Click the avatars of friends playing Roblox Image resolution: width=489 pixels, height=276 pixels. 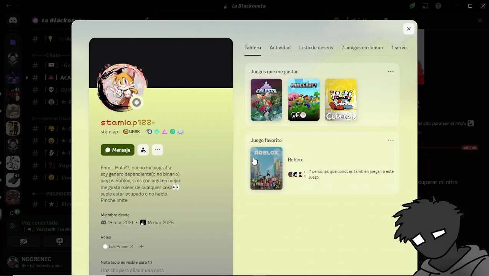point(297,174)
